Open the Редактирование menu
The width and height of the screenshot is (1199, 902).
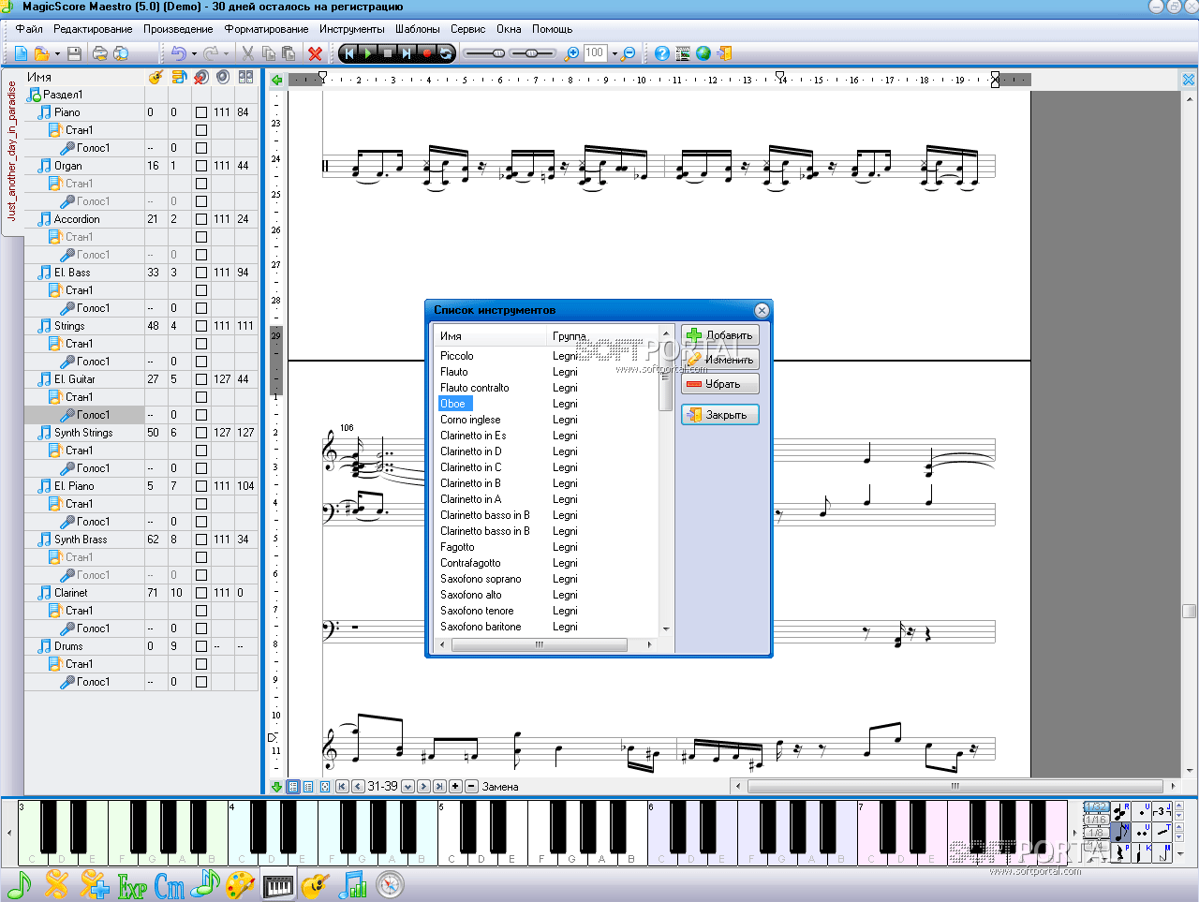[x=93, y=29]
